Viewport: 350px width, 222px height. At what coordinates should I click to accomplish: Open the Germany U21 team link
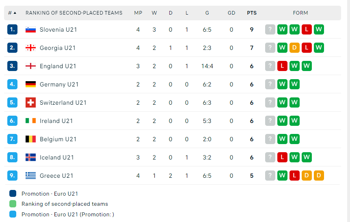tap(59, 84)
